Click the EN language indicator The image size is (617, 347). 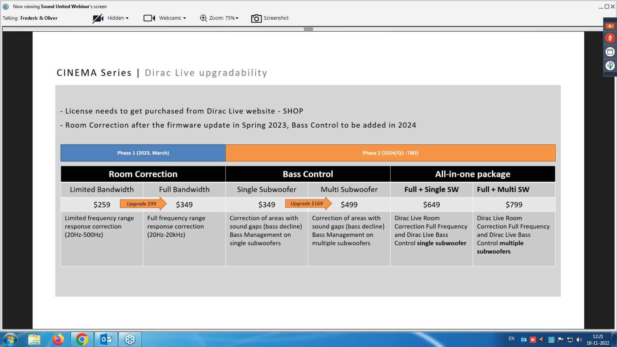pos(511,339)
